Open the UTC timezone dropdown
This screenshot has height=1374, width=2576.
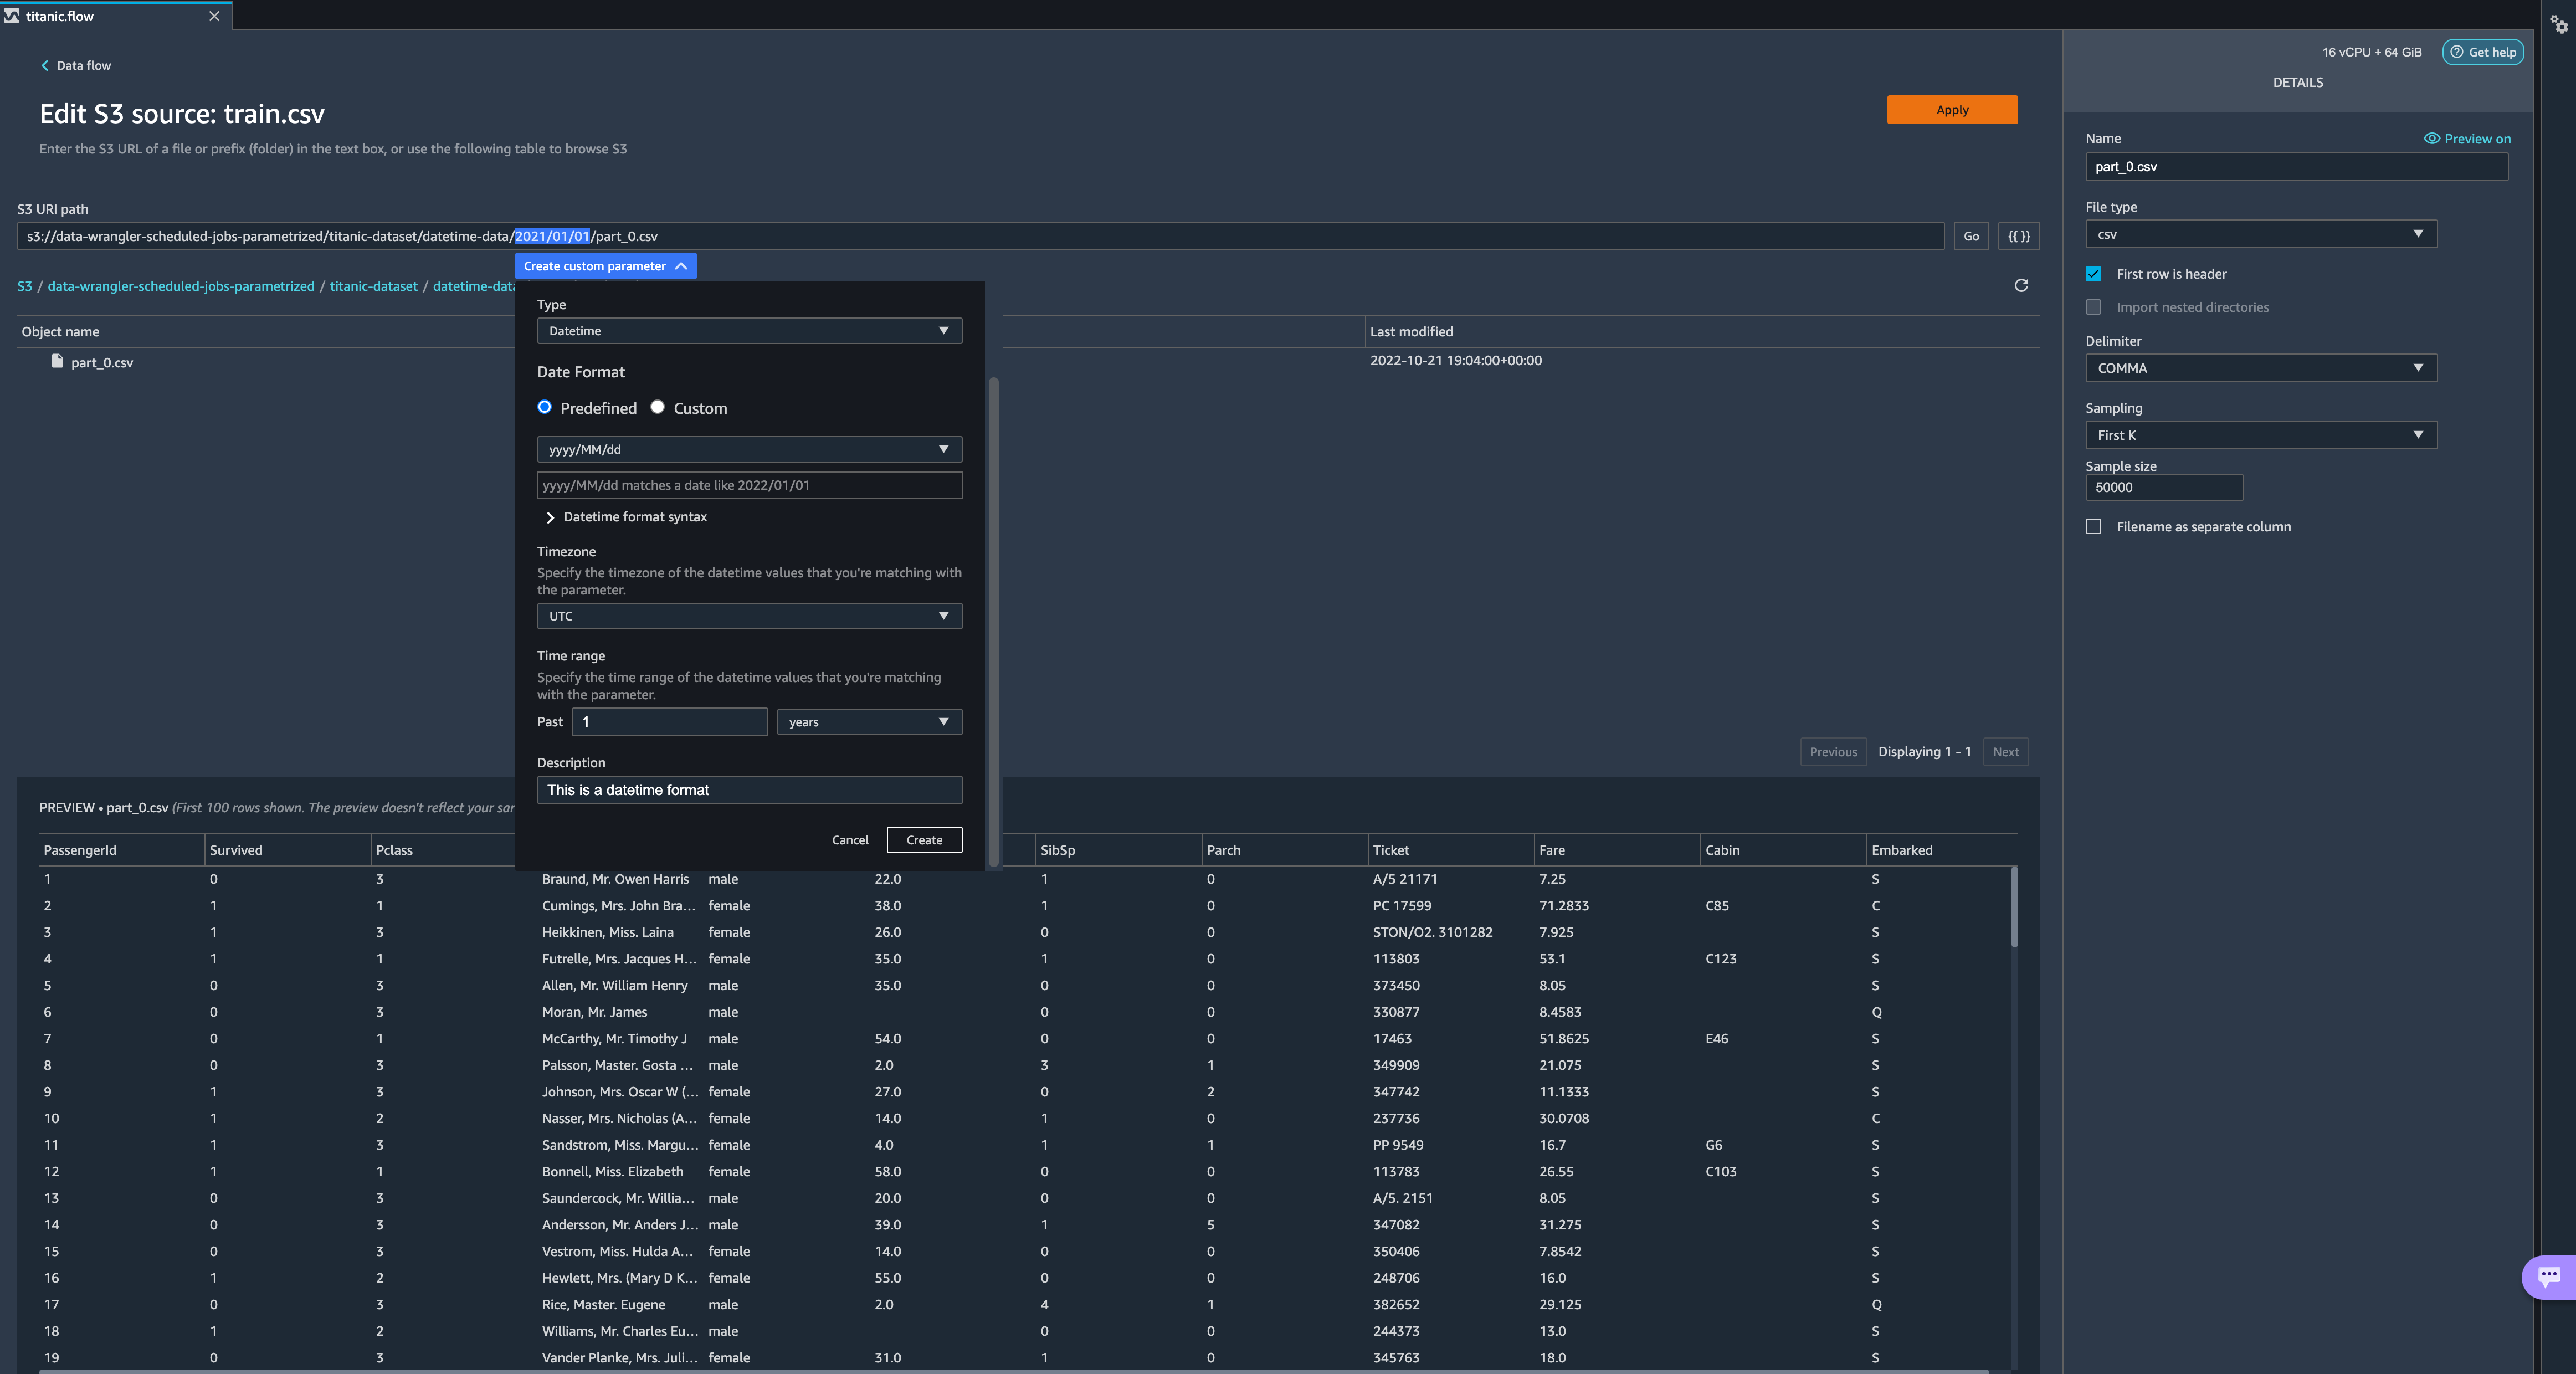[749, 616]
